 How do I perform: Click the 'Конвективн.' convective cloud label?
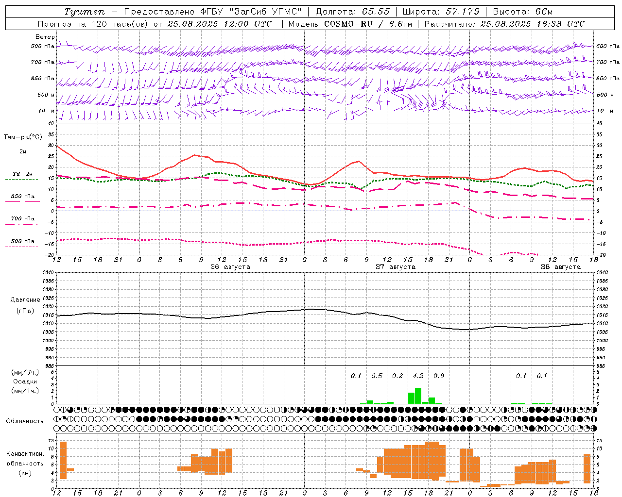(25, 454)
